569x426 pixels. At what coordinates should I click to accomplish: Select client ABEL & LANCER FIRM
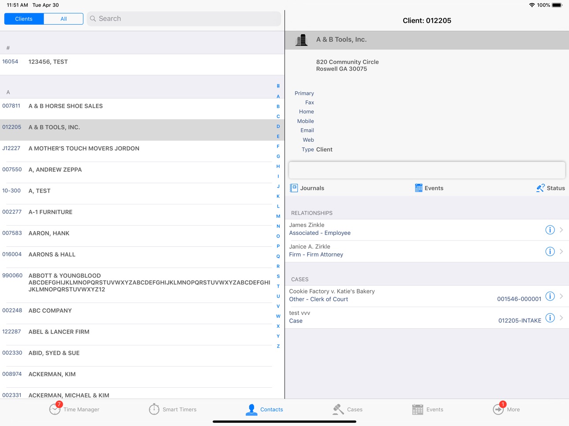pos(142,334)
